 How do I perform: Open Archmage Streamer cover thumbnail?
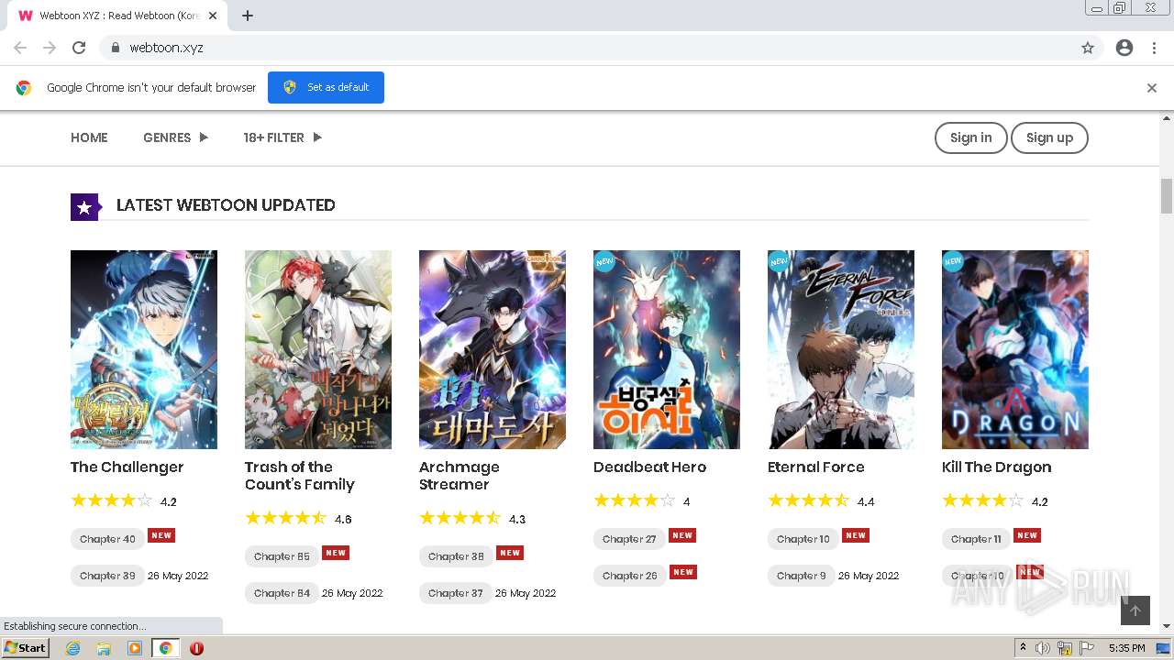coord(493,349)
